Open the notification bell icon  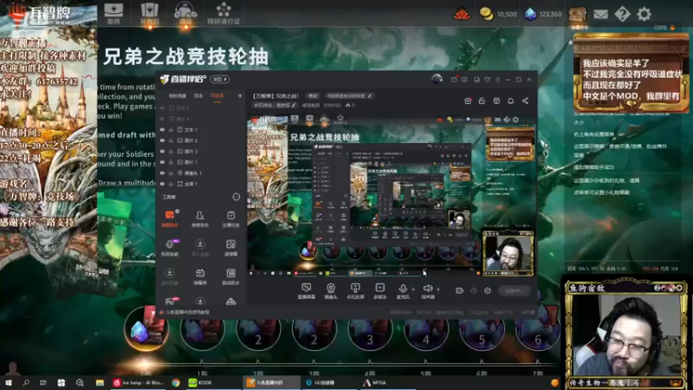click(510, 101)
